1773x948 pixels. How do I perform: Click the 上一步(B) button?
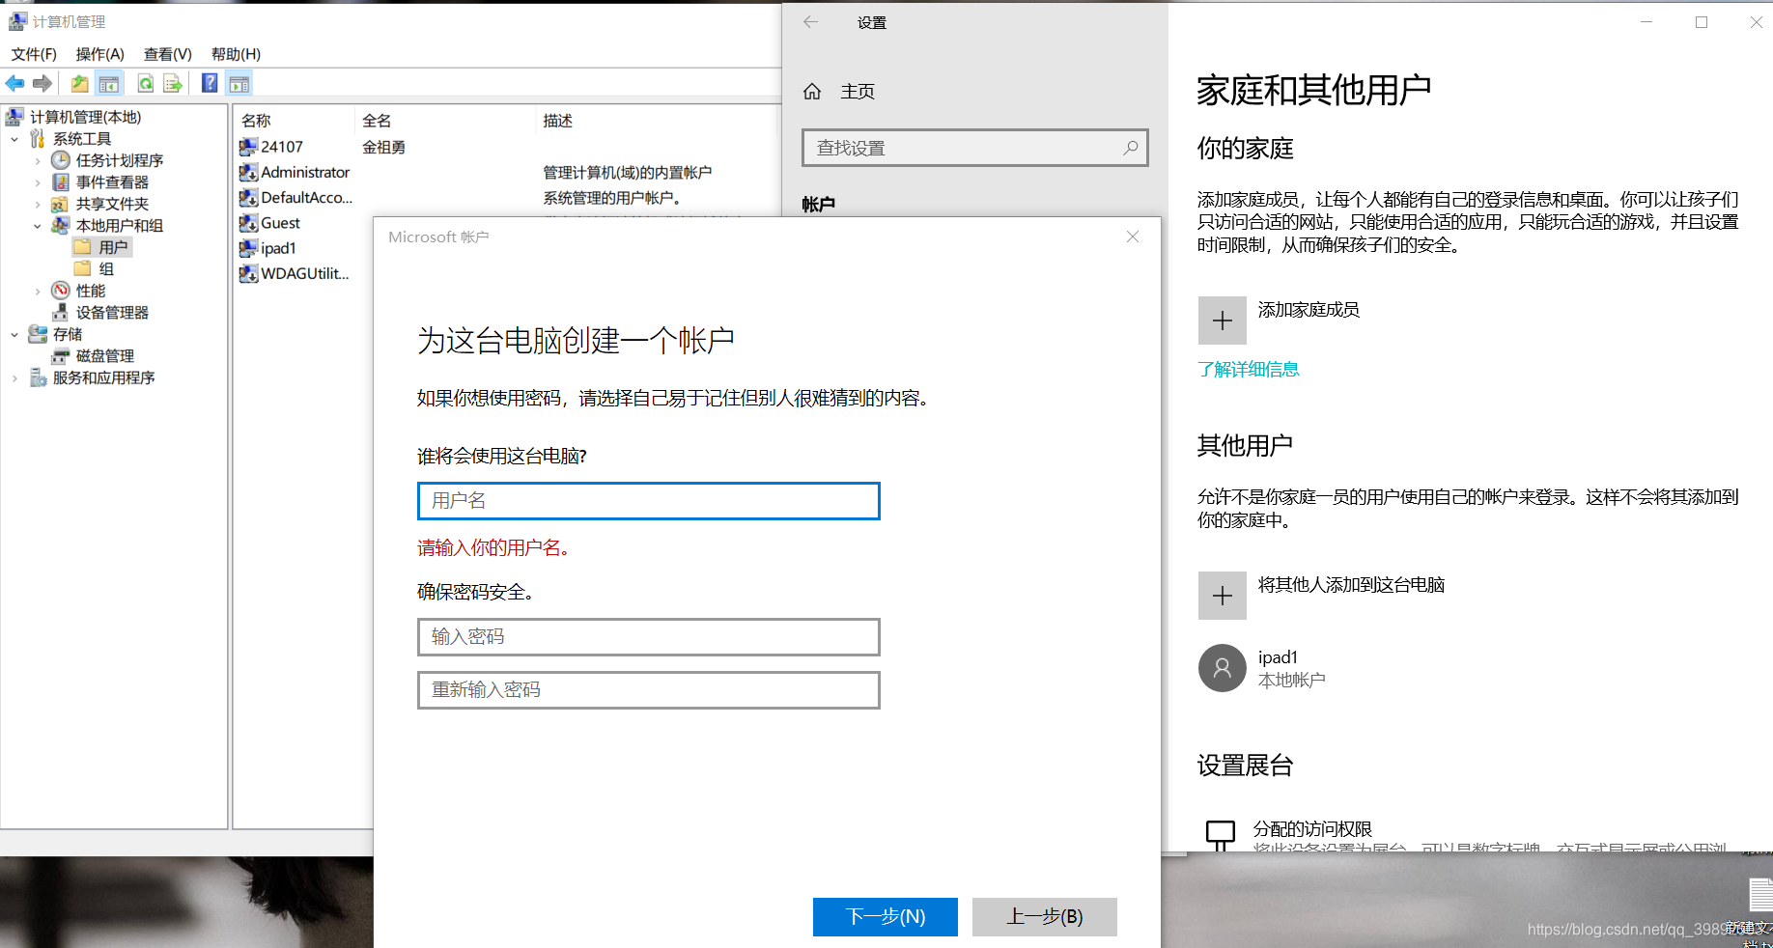[x=1045, y=916]
